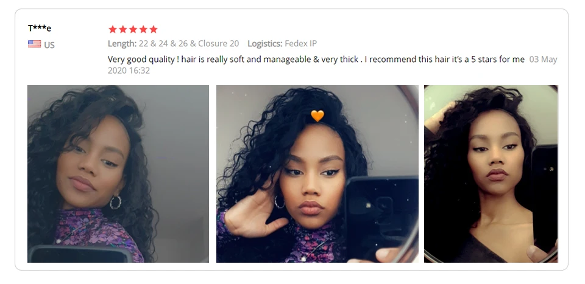
Task: Click the '2020 16:32' timestamp
Action: pyautogui.click(x=129, y=71)
